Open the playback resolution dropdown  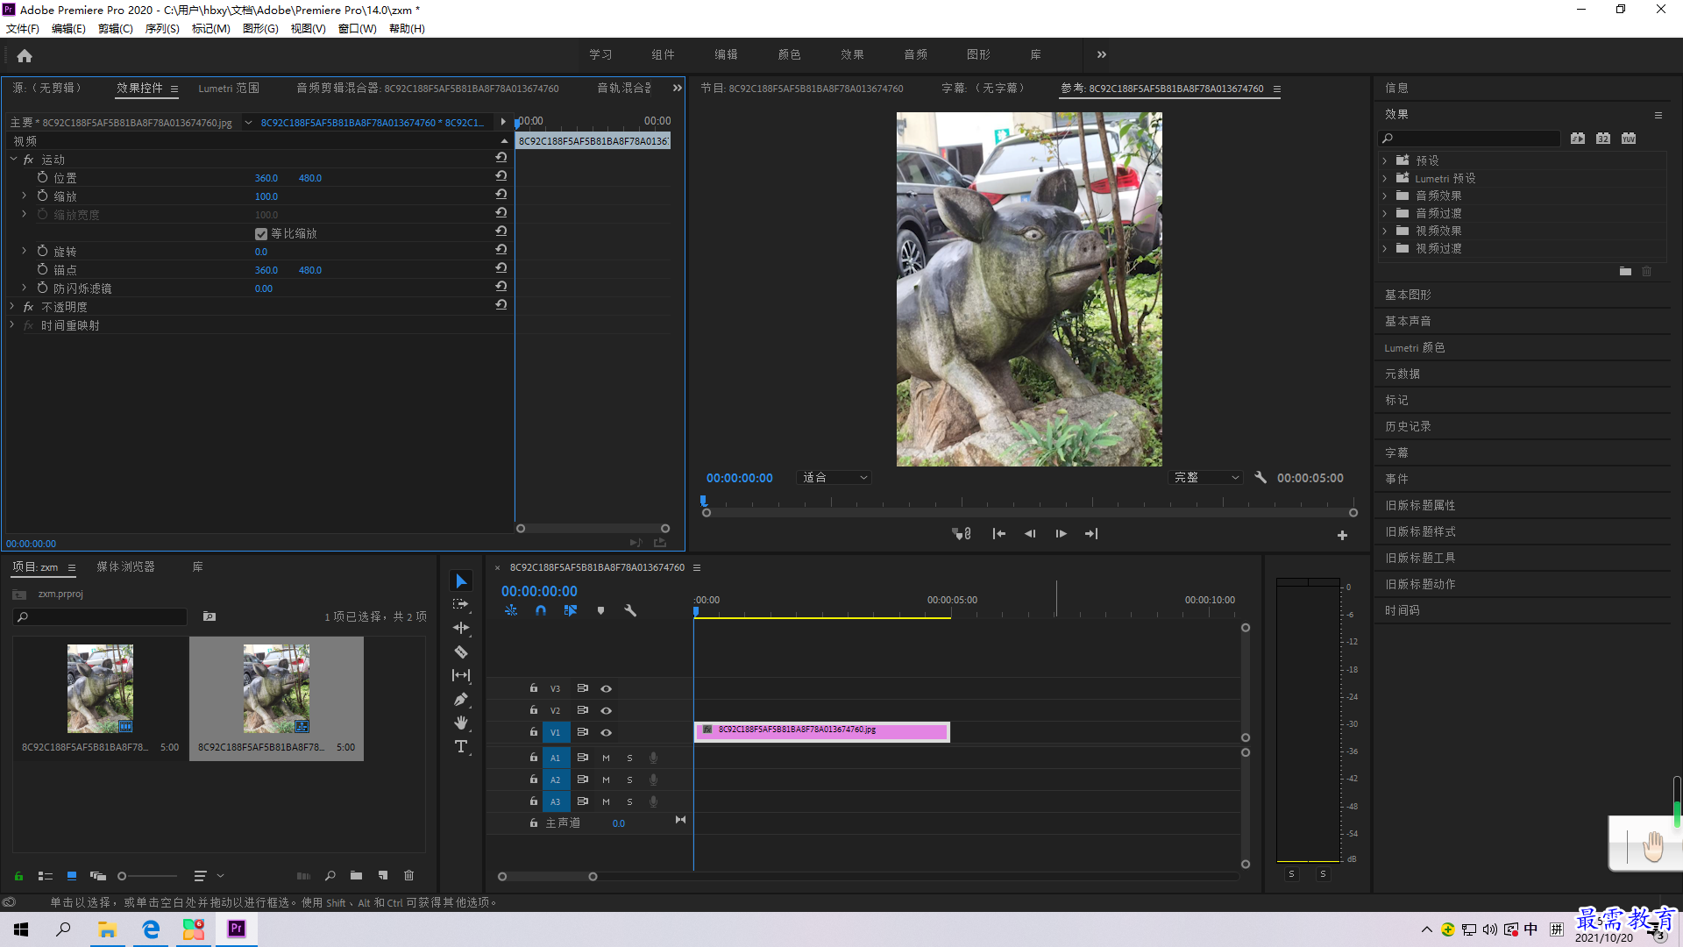tap(1206, 478)
